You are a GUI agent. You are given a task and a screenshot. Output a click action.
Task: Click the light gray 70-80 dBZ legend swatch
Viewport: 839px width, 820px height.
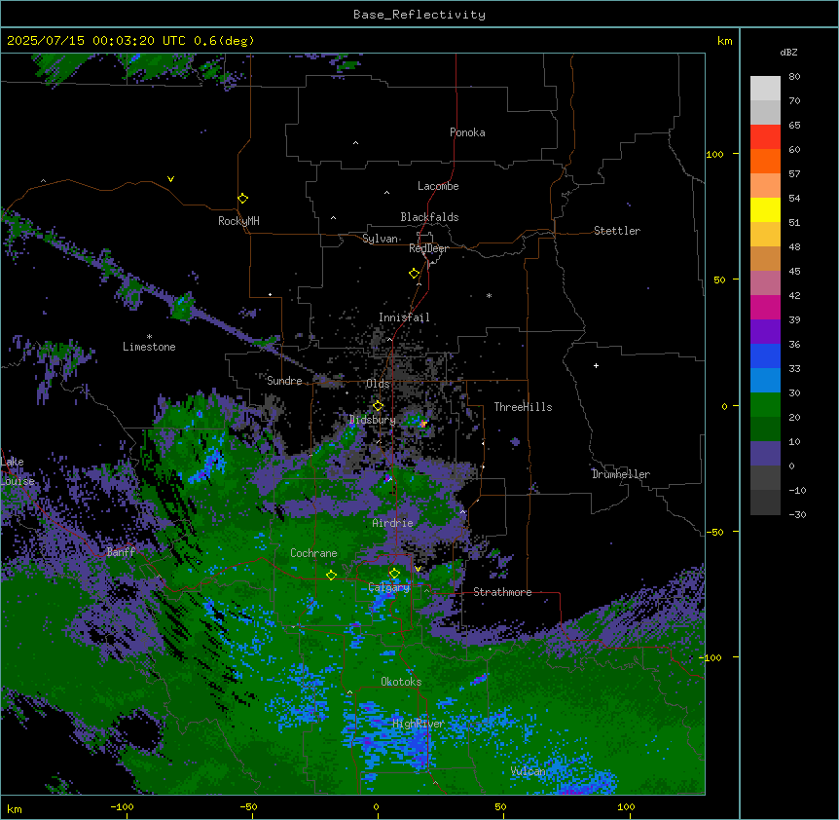coord(765,88)
